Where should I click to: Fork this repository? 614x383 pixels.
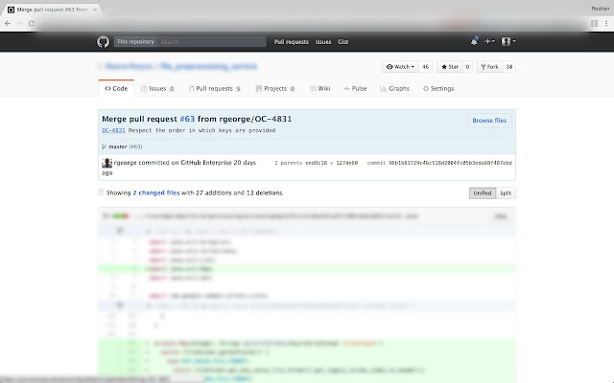pyautogui.click(x=489, y=67)
